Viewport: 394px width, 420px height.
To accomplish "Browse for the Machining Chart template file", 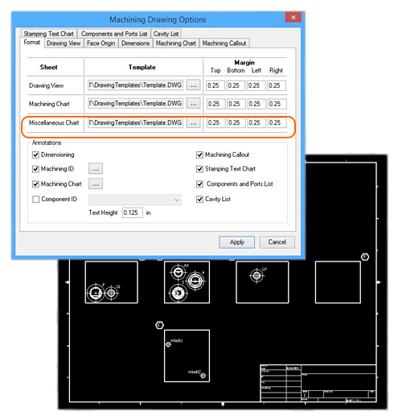I will coord(193,104).
